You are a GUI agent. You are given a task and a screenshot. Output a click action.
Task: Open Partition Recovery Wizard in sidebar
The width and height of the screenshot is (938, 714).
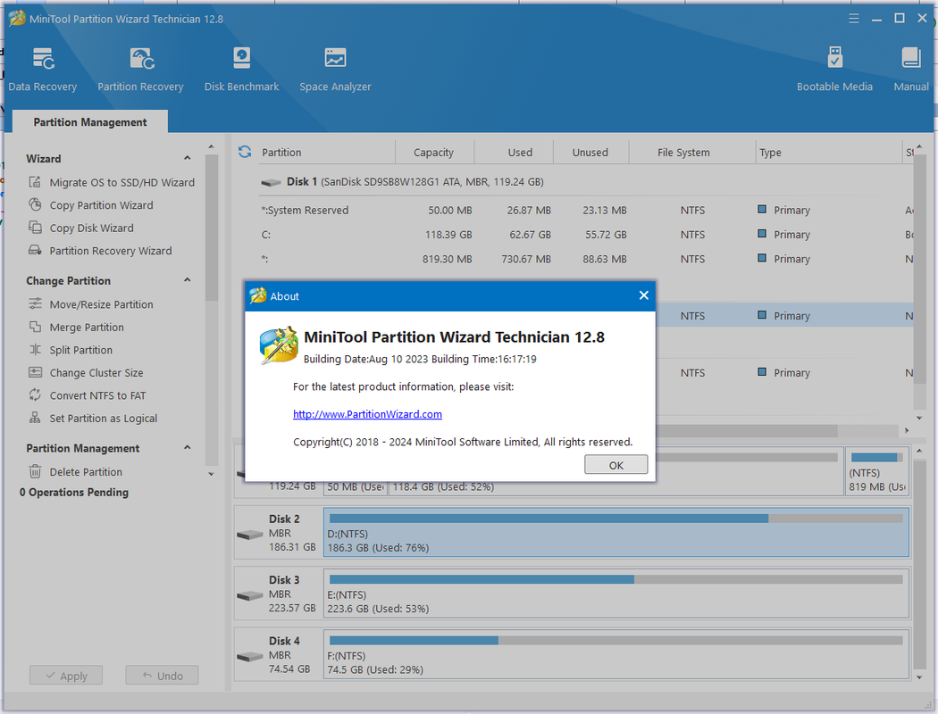coord(100,251)
